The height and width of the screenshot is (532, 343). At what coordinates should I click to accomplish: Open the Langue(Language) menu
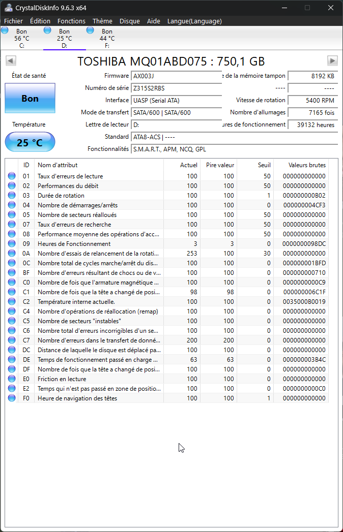[x=194, y=21]
